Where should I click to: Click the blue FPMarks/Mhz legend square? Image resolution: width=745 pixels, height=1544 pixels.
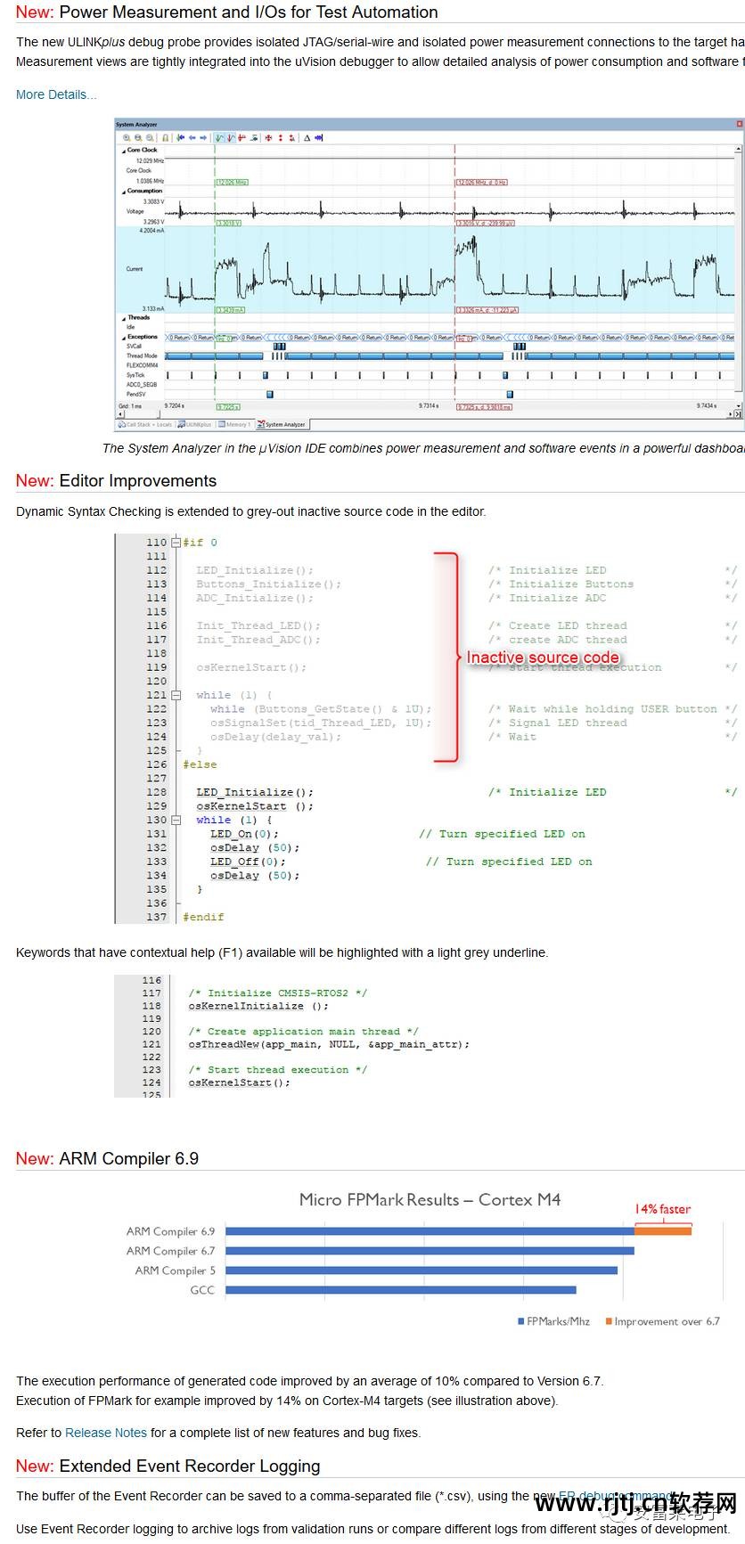521,1321
